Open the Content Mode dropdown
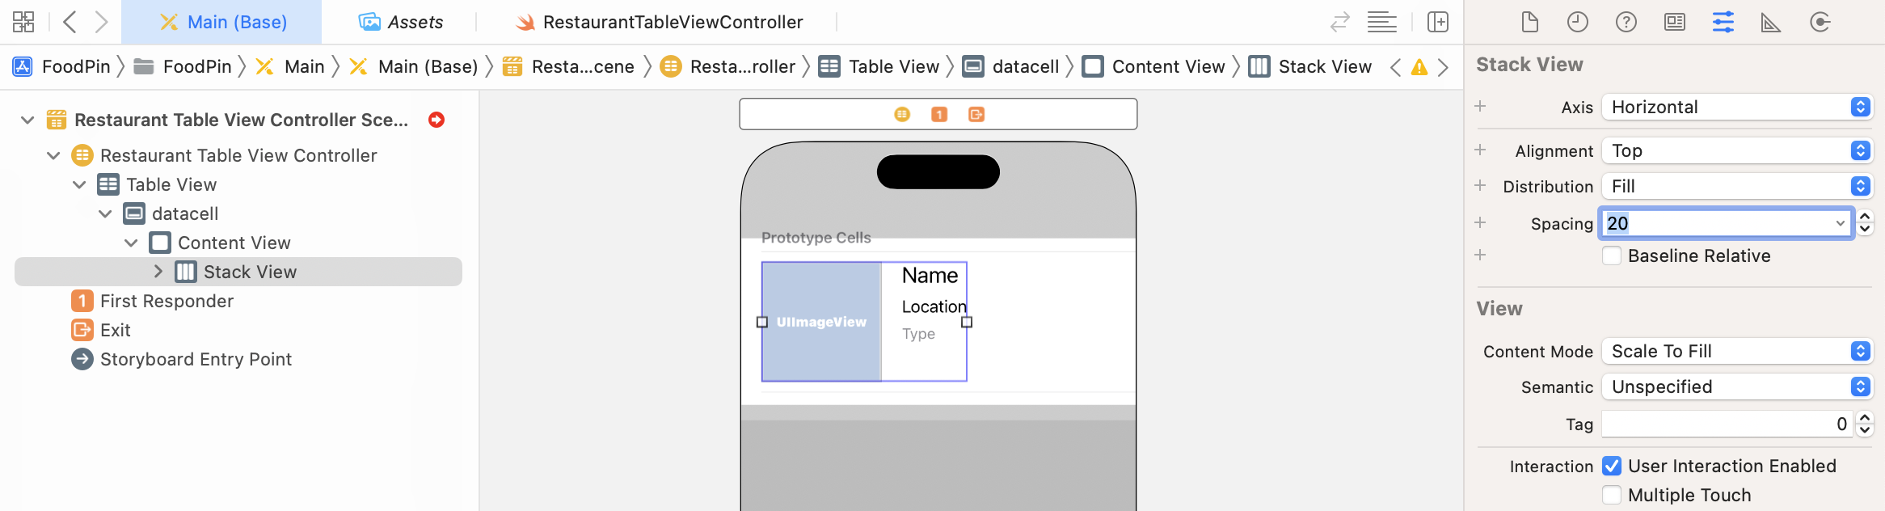The height and width of the screenshot is (511, 1885). tap(1736, 351)
